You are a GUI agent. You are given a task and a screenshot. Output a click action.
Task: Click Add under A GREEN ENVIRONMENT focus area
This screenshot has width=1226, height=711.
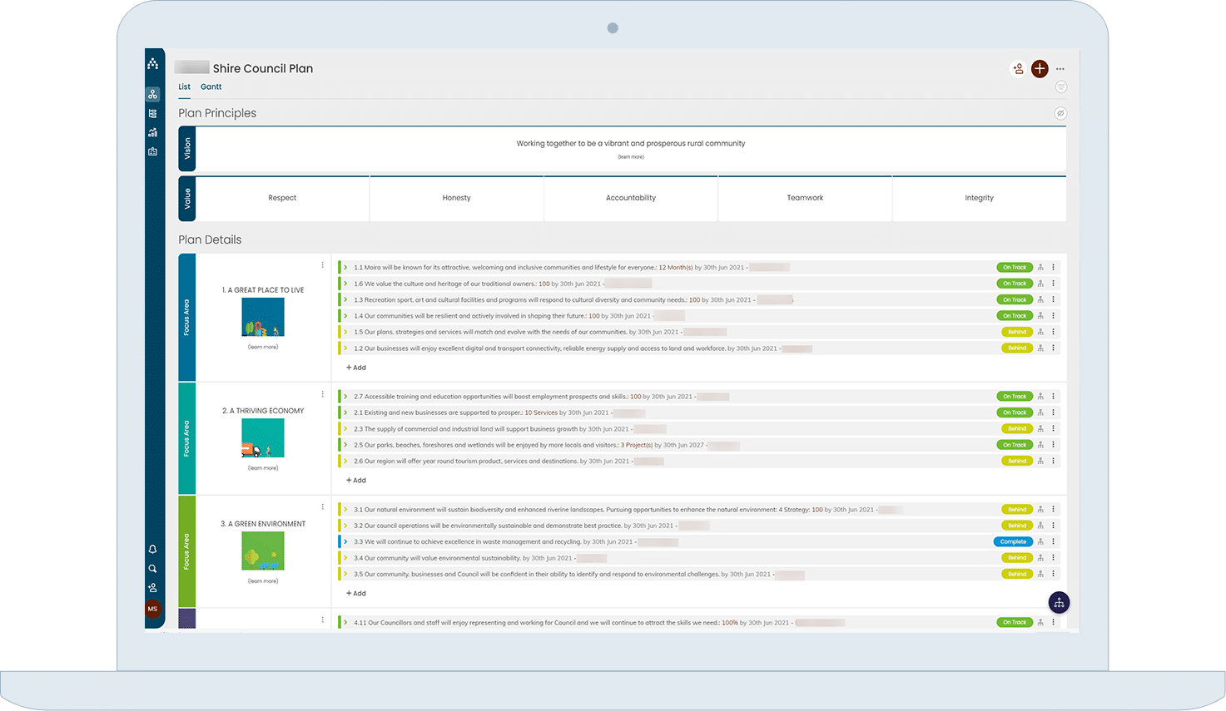355,593
